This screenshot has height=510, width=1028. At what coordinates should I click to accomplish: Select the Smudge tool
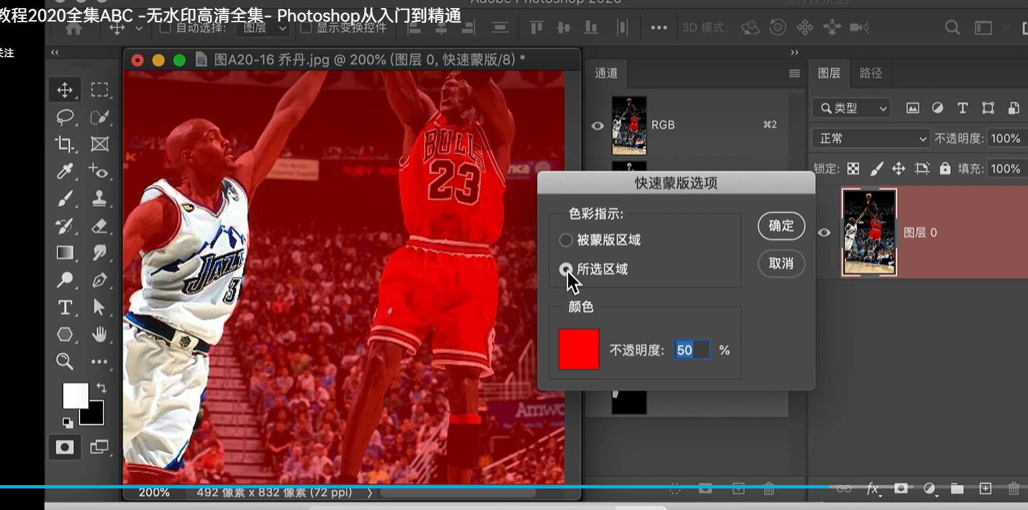click(100, 253)
